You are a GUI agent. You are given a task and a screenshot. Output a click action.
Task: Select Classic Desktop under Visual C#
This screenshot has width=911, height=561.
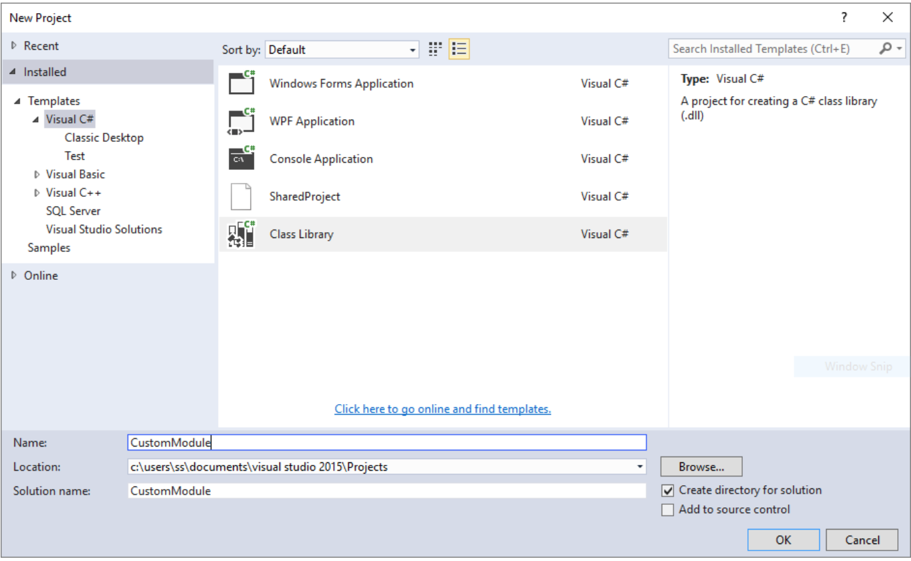point(104,138)
